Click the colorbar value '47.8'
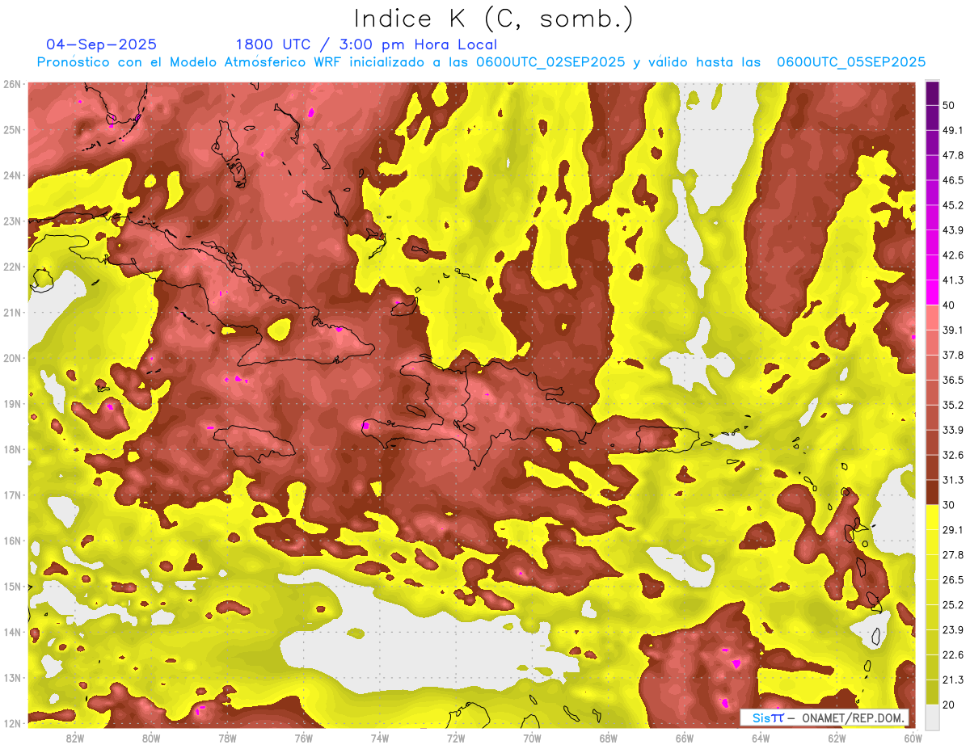This screenshot has width=970, height=749. coord(953,155)
